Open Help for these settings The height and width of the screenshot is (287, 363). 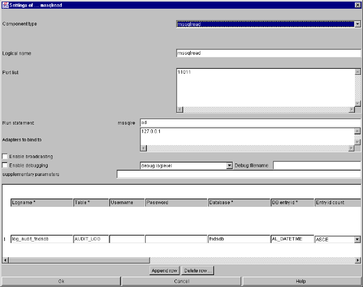[301, 281]
